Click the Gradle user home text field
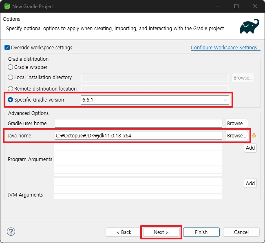 click(x=138, y=124)
